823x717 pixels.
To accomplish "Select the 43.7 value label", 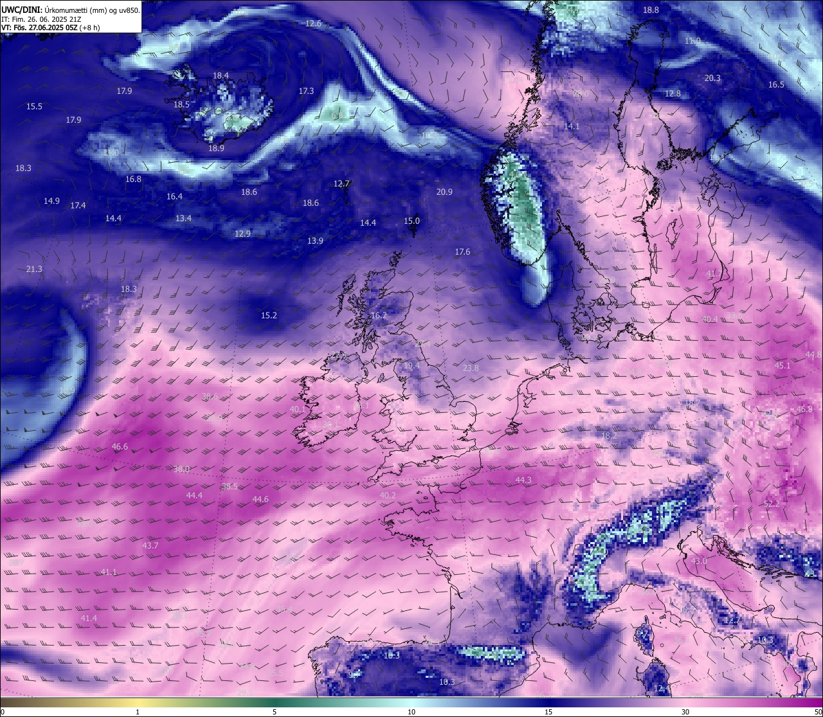I will pyautogui.click(x=150, y=546).
